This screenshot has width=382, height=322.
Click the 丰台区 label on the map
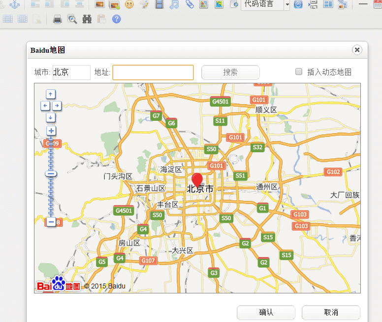tap(167, 204)
